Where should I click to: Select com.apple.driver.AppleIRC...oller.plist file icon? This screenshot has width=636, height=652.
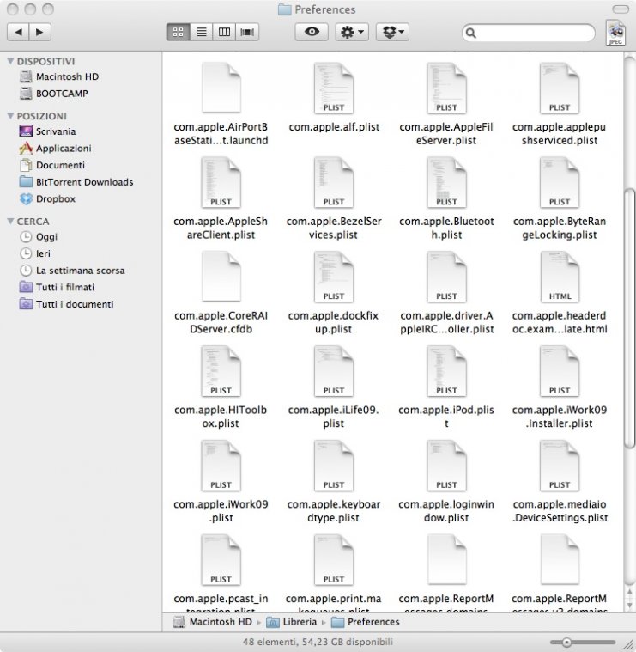tap(446, 277)
